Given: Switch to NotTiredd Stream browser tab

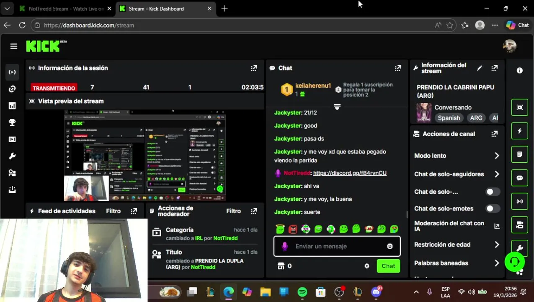Looking at the screenshot, I should tap(66, 8).
